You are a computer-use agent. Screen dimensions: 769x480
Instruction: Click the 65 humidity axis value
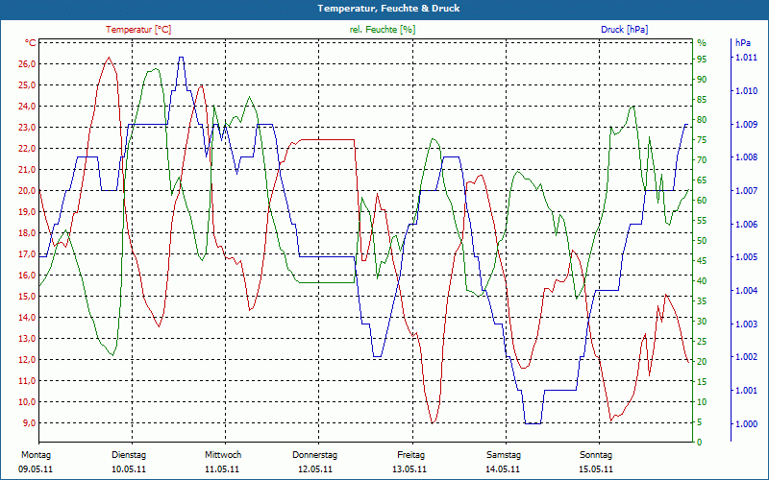click(702, 180)
